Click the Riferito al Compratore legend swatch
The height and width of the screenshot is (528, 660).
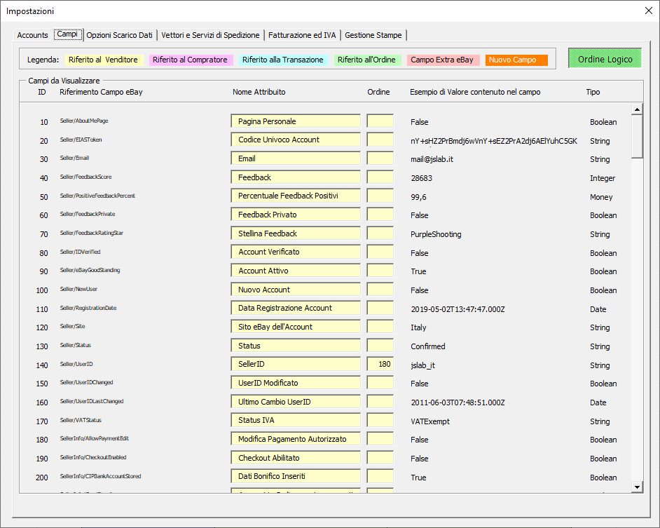pos(190,60)
